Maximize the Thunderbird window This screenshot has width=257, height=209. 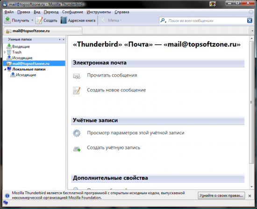(237, 3)
